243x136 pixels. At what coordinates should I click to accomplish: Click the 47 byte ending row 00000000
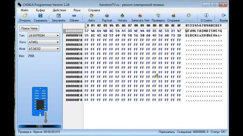[x=179, y=31]
